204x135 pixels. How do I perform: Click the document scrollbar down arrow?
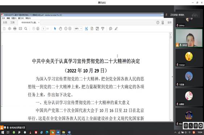click(x=170, y=120)
